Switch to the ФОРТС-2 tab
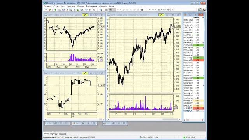 point(54,134)
